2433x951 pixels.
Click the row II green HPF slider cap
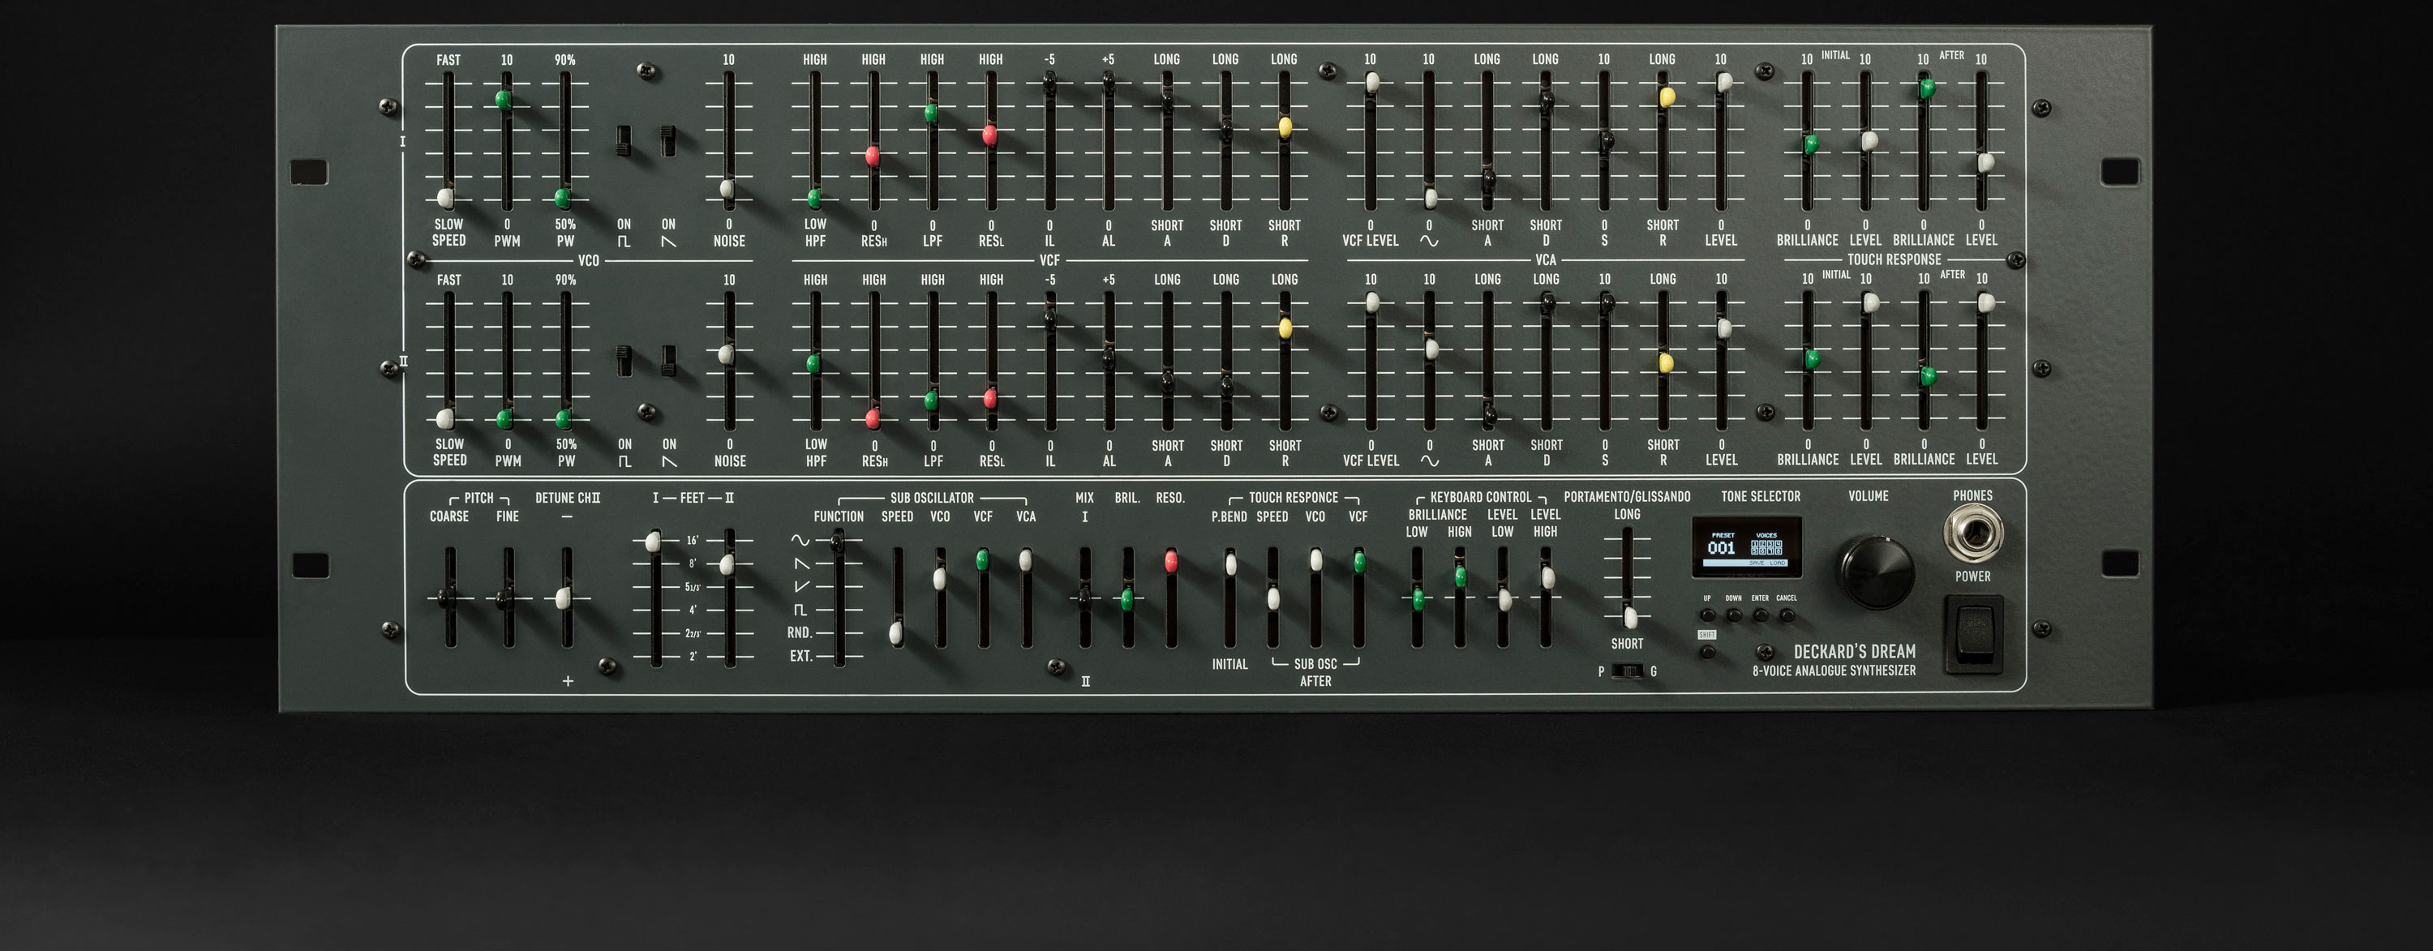(813, 362)
